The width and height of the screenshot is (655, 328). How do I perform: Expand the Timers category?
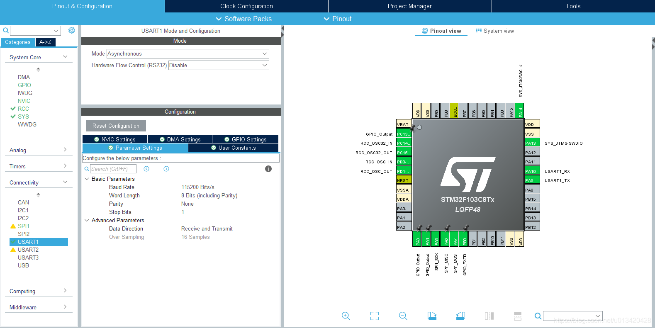coord(65,166)
